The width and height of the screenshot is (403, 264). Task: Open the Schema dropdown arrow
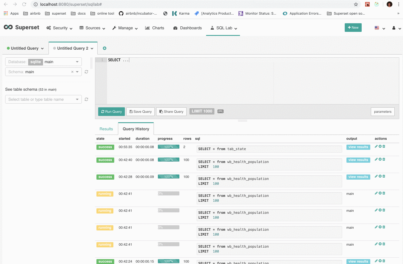coord(77,72)
